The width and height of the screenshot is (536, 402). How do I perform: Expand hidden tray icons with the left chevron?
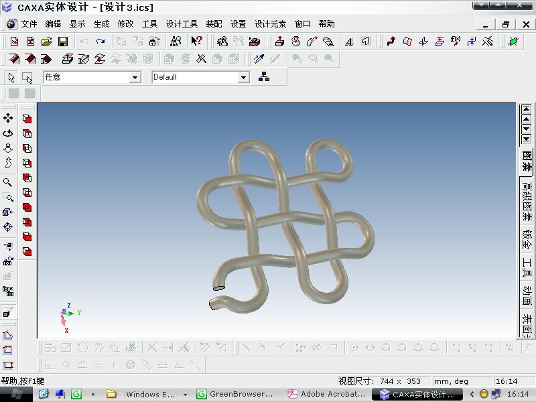472,394
